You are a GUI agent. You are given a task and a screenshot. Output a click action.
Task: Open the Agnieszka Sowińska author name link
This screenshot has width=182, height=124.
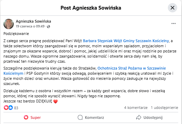33,21
